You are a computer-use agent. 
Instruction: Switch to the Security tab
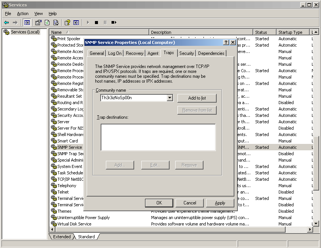tap(186, 53)
